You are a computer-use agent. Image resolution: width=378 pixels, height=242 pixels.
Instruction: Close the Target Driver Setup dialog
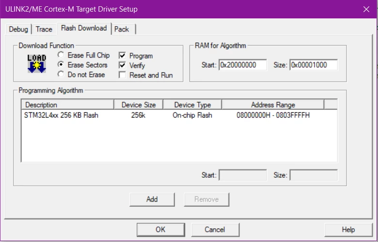tap(366, 9)
